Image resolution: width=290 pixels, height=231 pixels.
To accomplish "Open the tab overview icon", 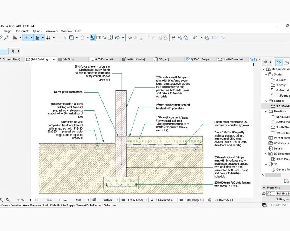I will coord(253,59).
